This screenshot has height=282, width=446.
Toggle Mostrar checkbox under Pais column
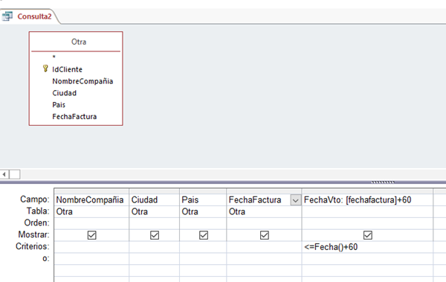tap(204, 235)
